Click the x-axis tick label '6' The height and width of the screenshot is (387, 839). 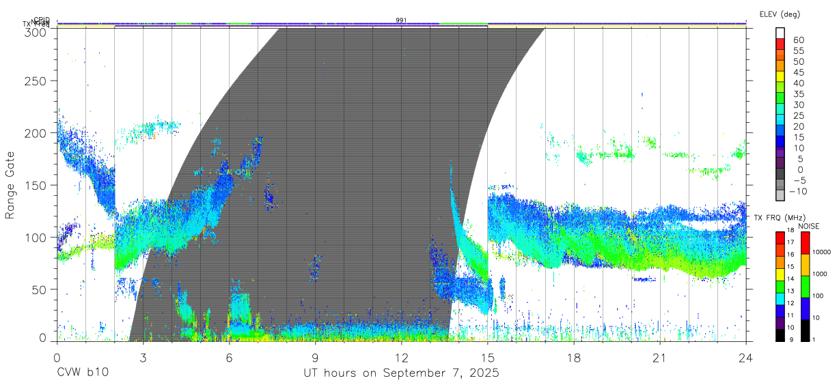pyautogui.click(x=229, y=358)
